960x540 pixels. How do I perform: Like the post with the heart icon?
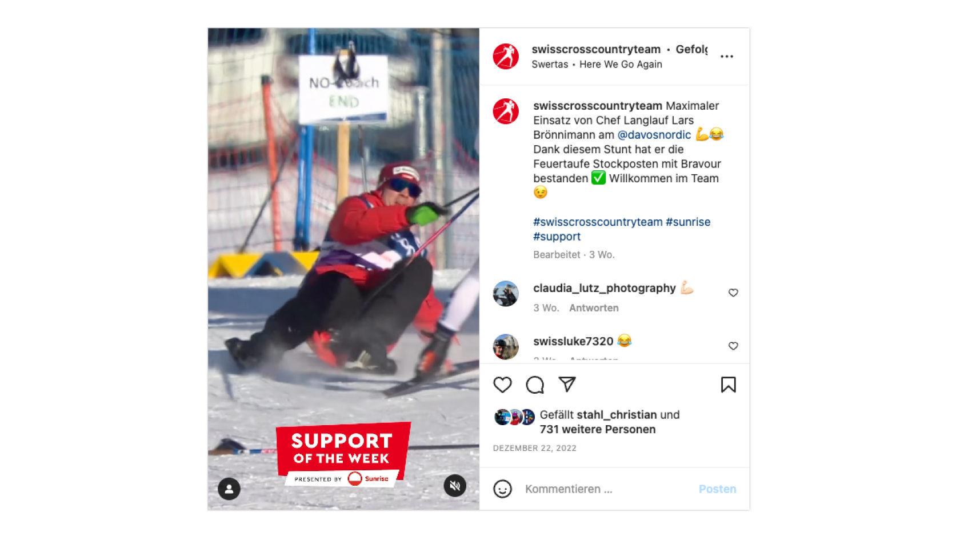coord(502,385)
